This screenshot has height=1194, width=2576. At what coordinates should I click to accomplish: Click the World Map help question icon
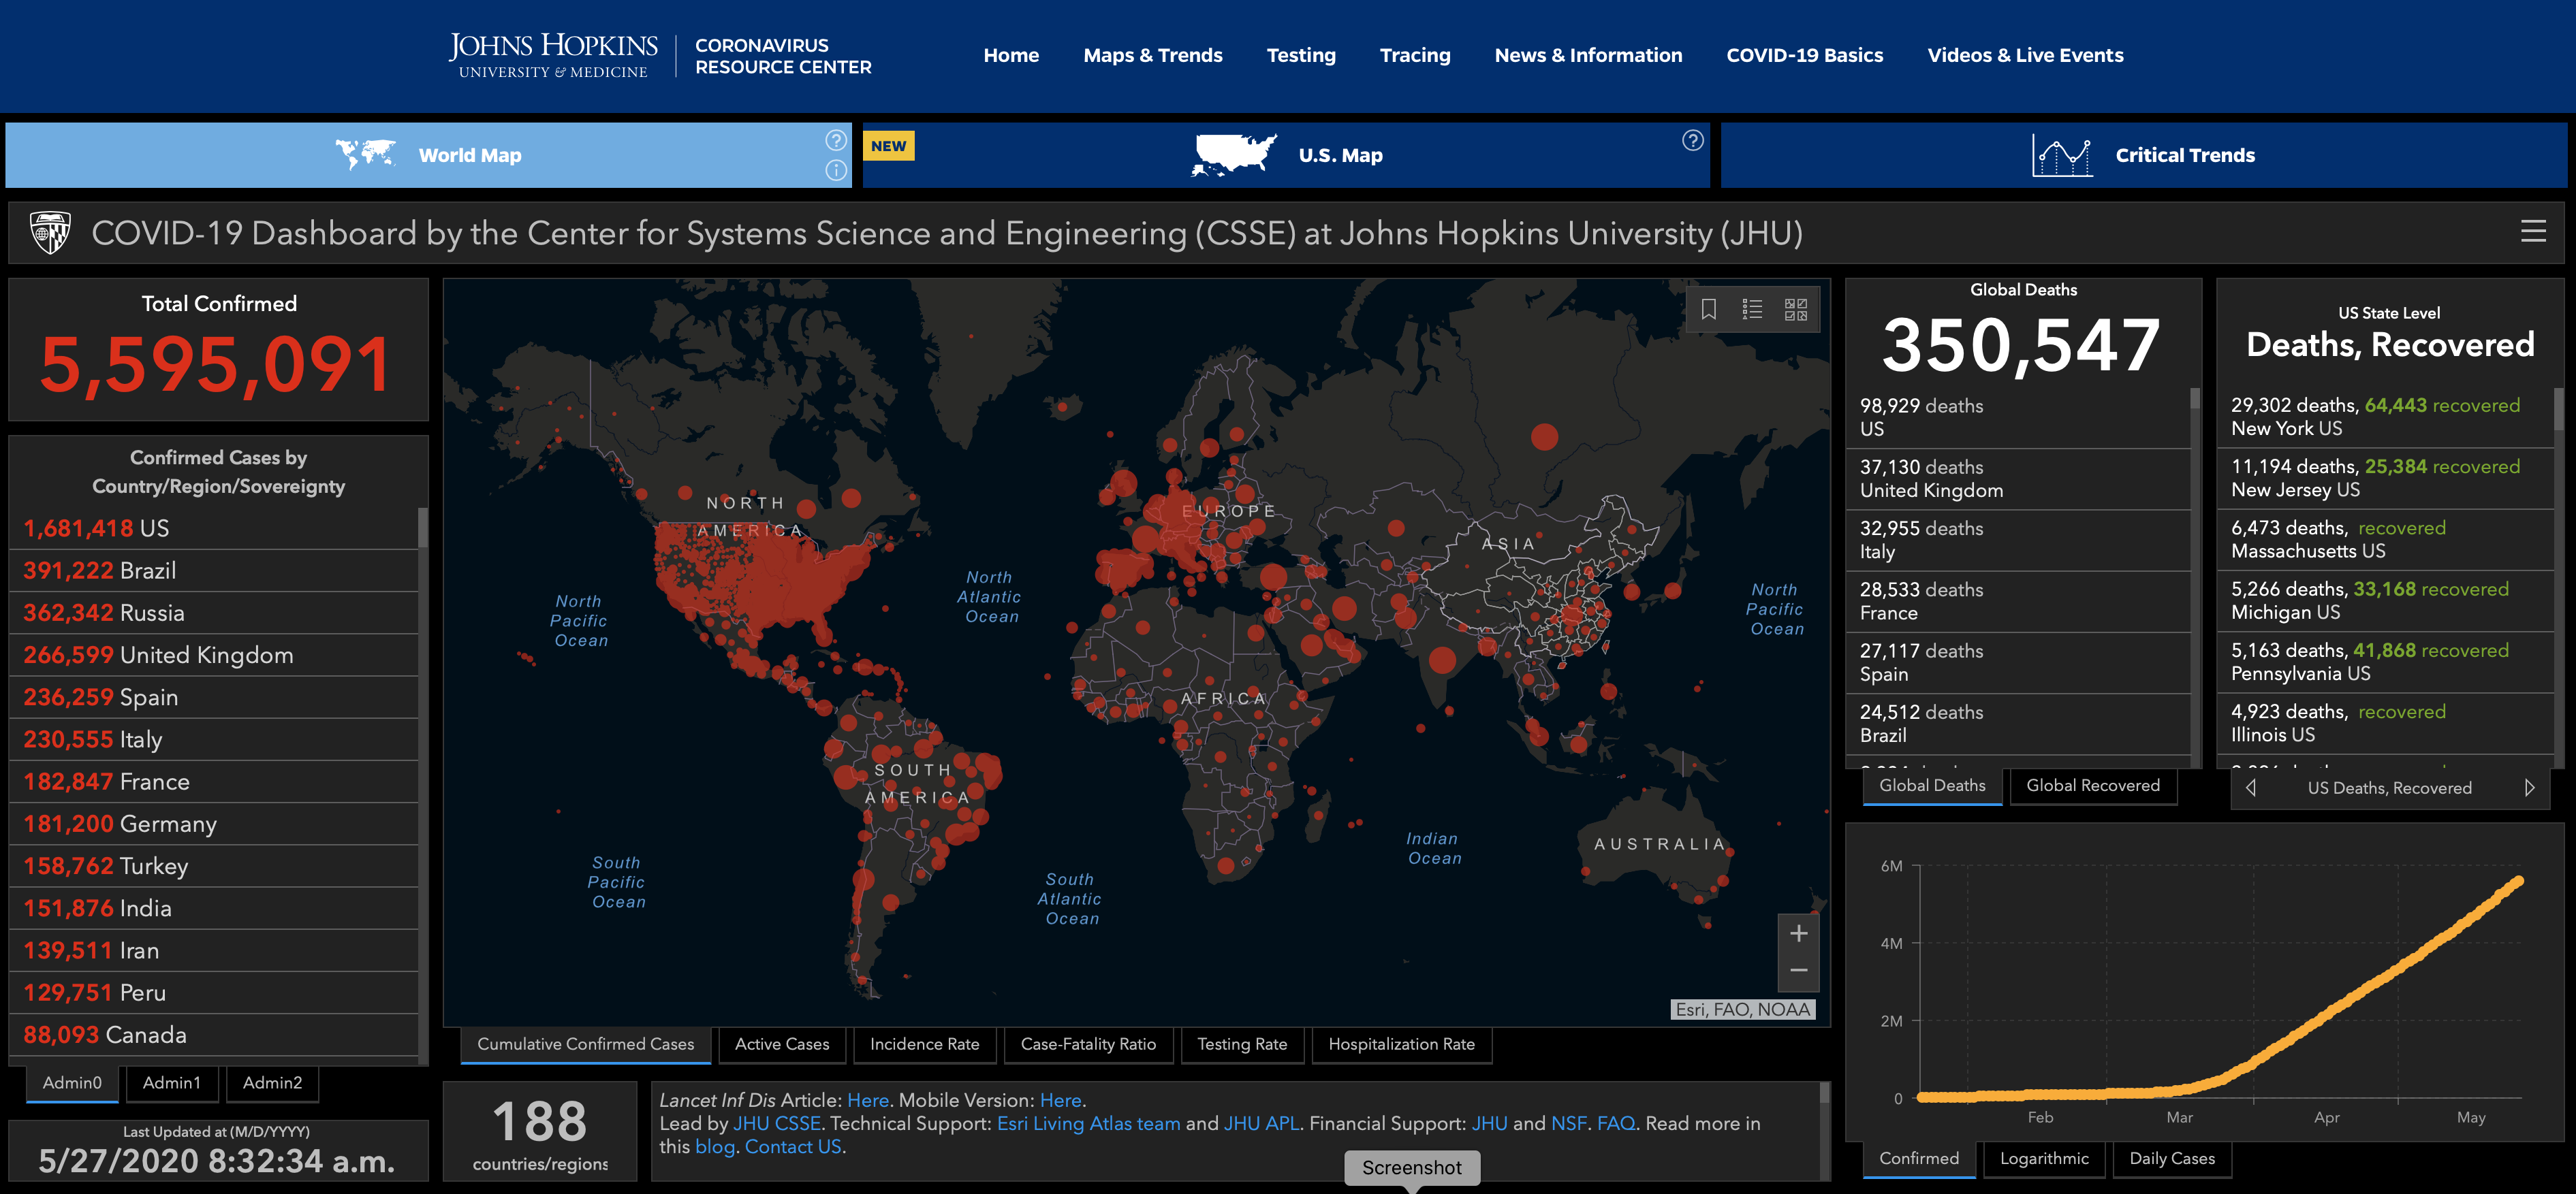836,141
